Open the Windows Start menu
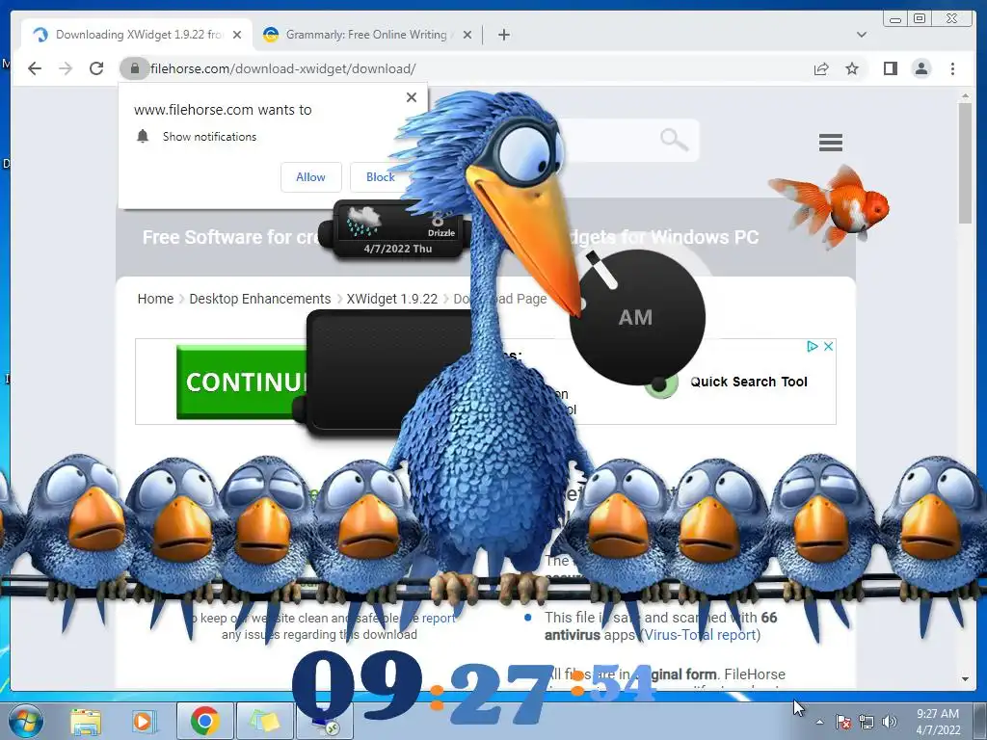Image resolution: width=987 pixels, height=740 pixels. pyautogui.click(x=26, y=722)
